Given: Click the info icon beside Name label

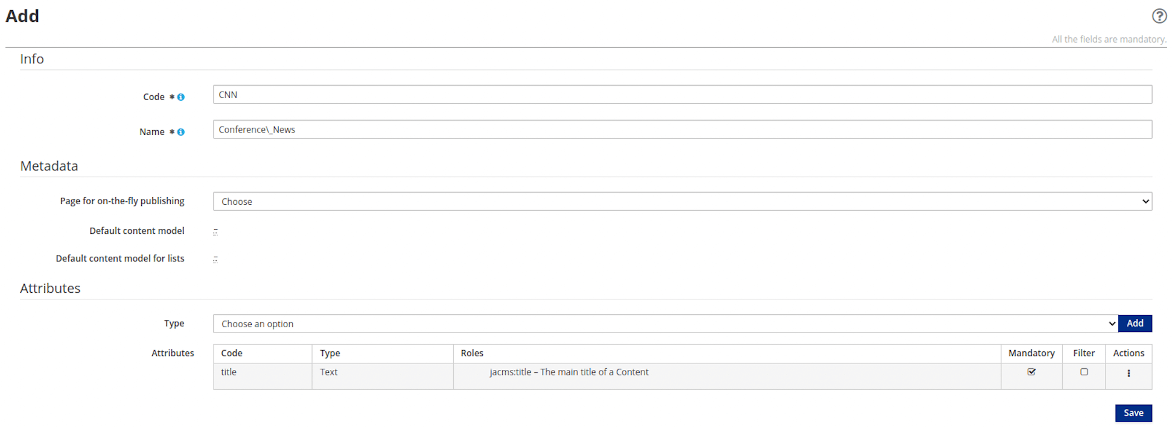Looking at the screenshot, I should 181,132.
